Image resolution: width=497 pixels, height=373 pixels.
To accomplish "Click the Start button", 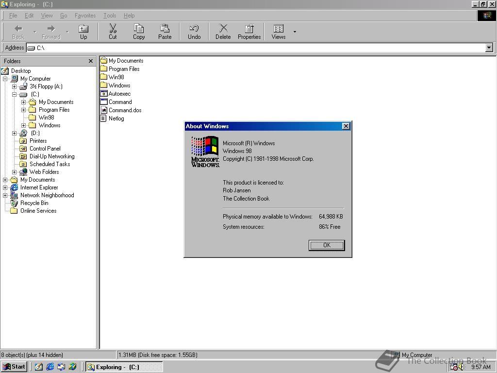I will (x=14, y=367).
